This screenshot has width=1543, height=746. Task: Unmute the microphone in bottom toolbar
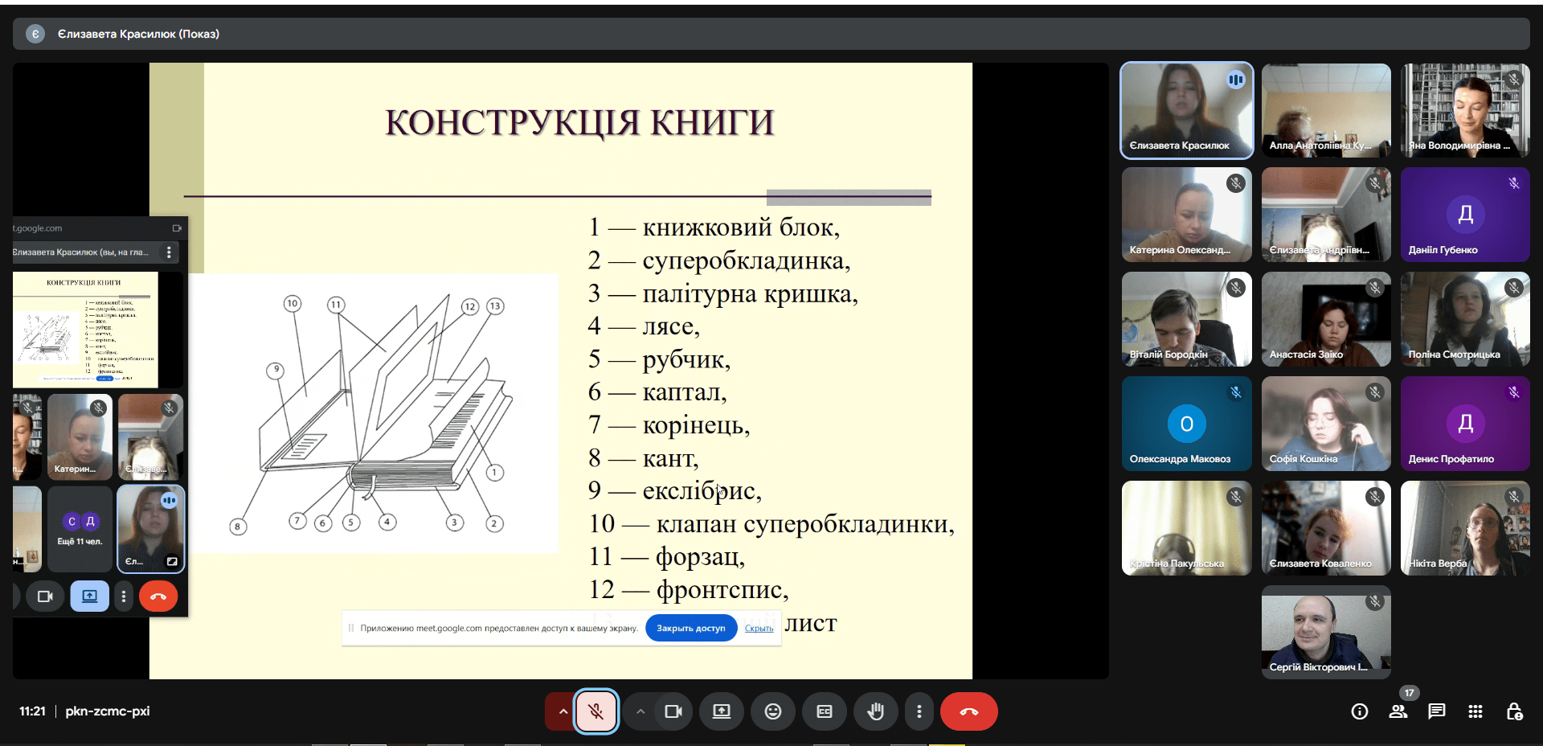pyautogui.click(x=596, y=711)
